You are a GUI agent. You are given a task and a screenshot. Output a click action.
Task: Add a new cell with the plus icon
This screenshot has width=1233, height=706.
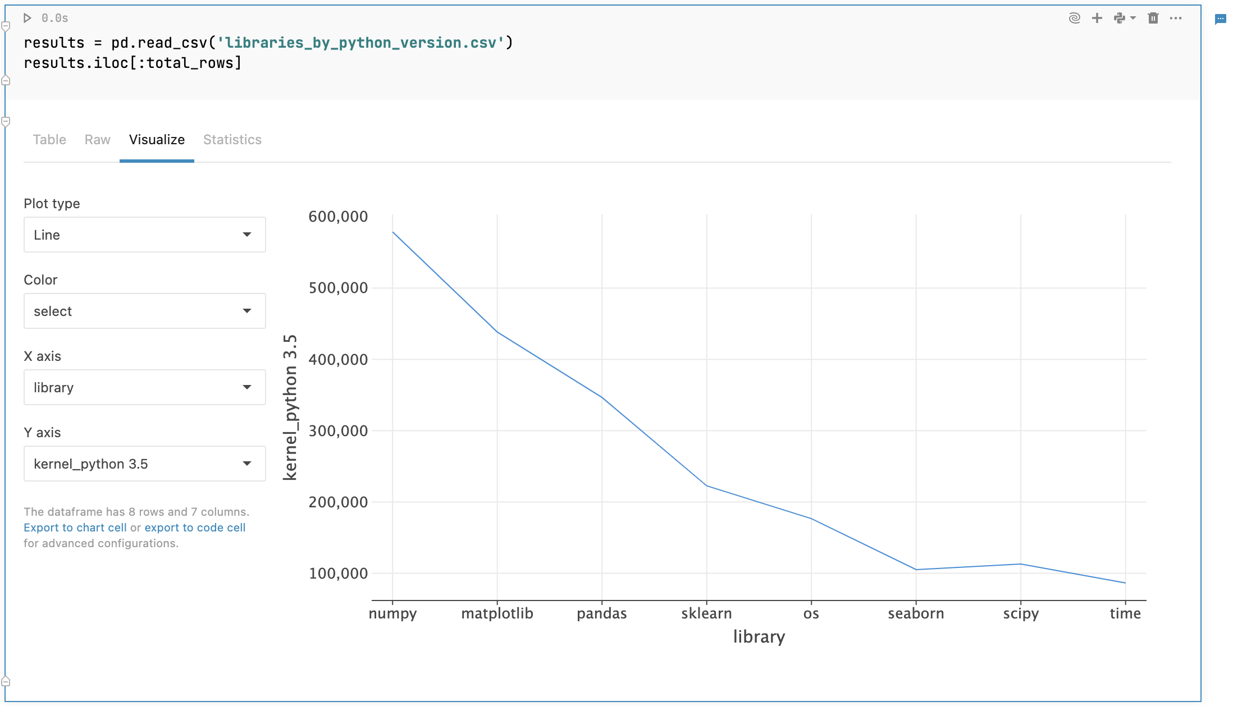point(1097,18)
